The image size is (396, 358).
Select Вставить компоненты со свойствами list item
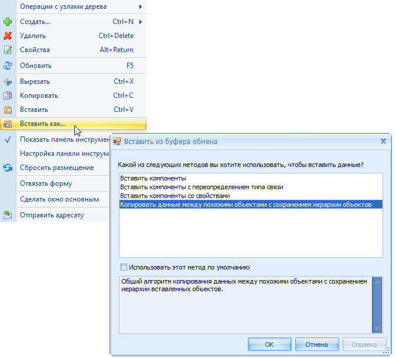coord(251,196)
